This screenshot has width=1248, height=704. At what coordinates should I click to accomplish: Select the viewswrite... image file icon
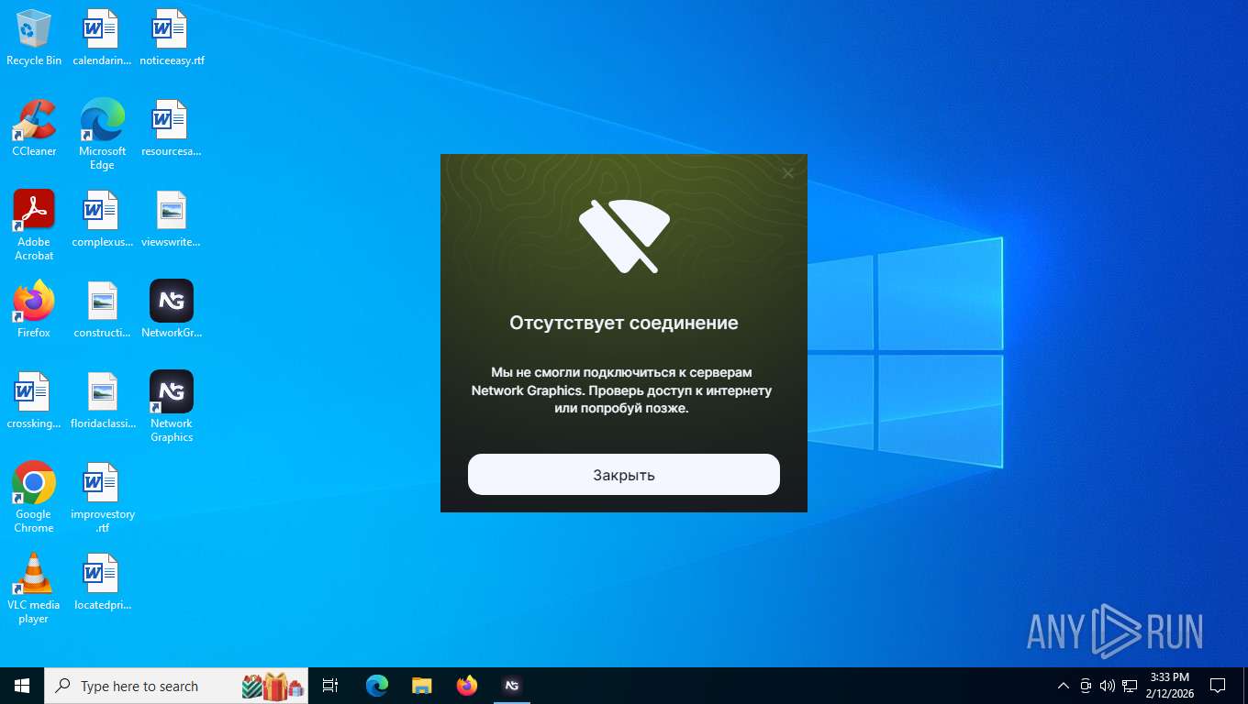[x=172, y=219]
